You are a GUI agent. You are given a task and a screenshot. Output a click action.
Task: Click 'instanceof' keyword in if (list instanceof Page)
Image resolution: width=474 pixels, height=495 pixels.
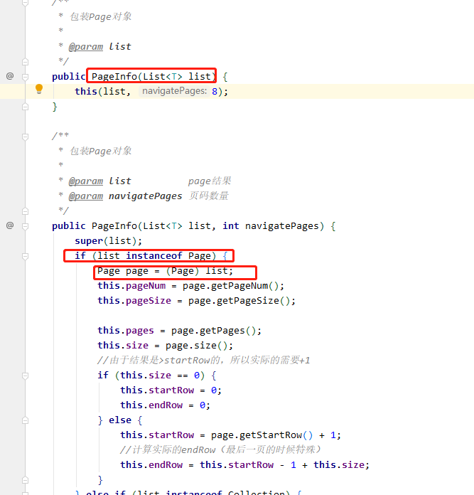coord(154,256)
